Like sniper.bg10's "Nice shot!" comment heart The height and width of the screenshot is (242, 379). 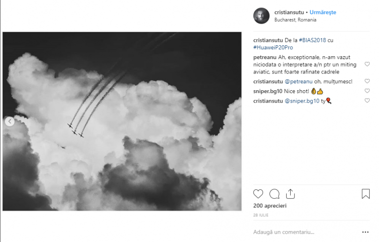tap(367, 91)
